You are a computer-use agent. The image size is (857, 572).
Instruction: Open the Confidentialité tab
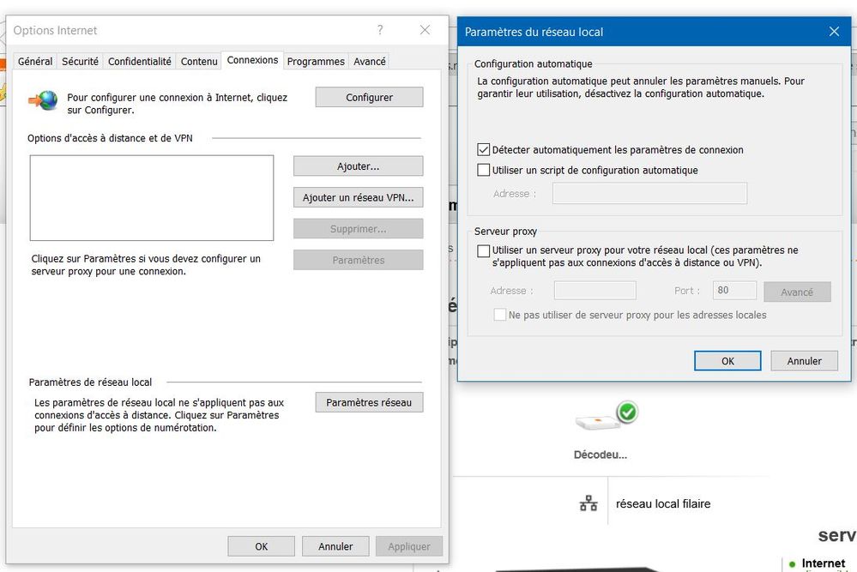click(x=139, y=61)
